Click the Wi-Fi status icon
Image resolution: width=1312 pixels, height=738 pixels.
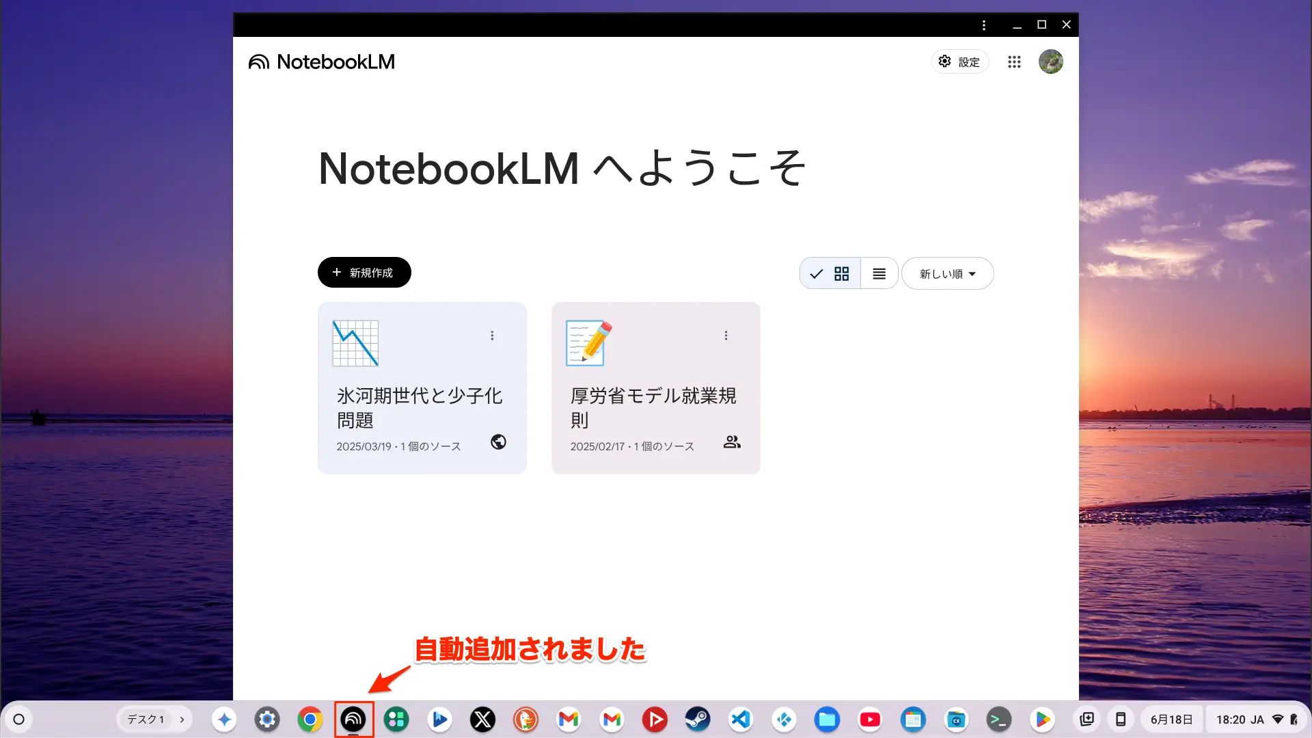1277,720
